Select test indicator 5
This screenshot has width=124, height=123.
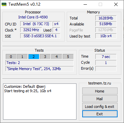(x=68, y=57)
